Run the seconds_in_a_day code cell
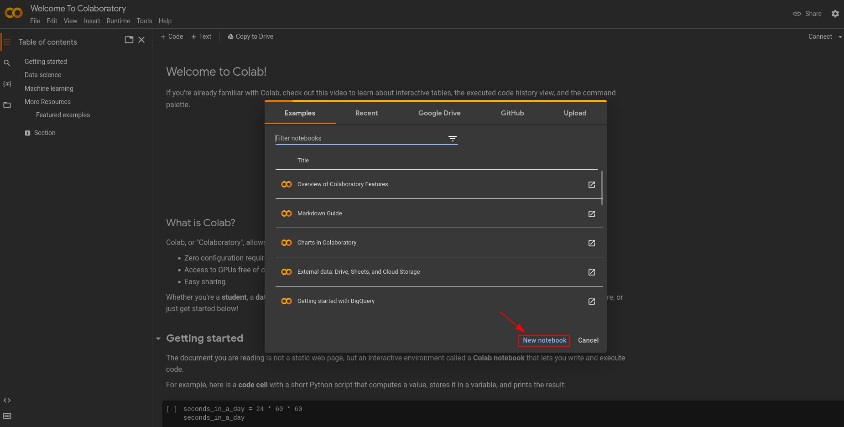 coord(172,409)
